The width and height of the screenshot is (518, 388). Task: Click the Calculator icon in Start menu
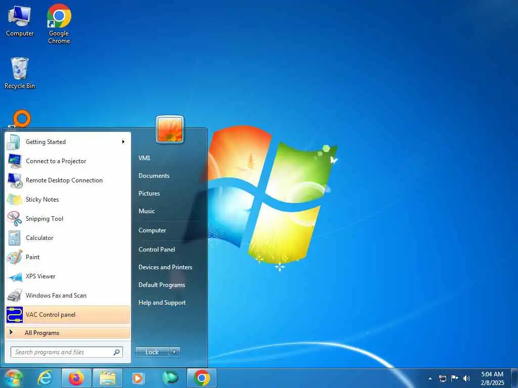click(x=14, y=238)
